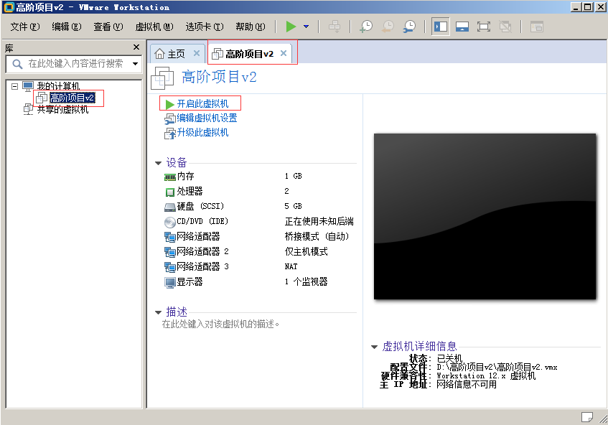Close the library panel with its X

pyautogui.click(x=136, y=47)
